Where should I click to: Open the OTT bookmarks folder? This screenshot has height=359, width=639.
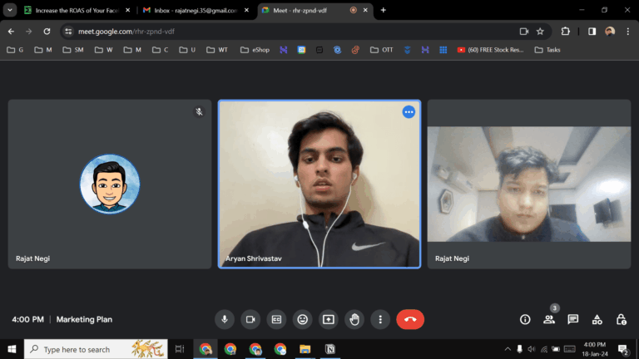(381, 50)
